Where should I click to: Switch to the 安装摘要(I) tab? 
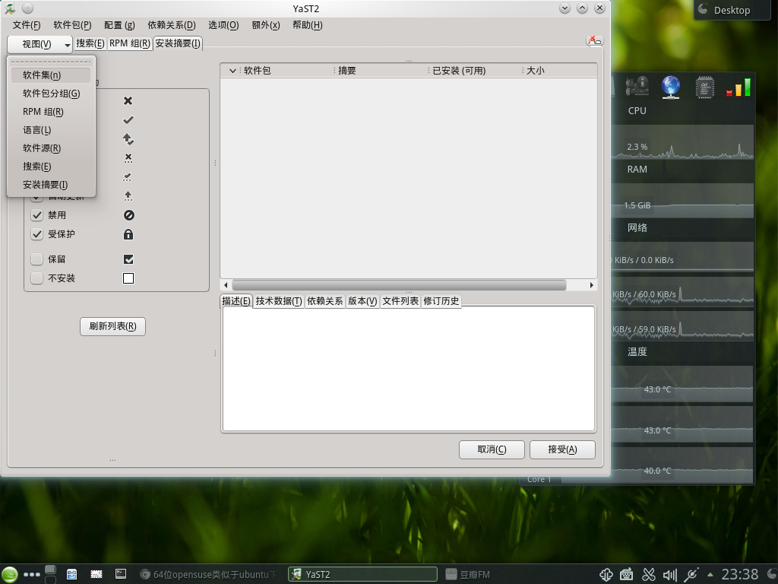pos(178,43)
